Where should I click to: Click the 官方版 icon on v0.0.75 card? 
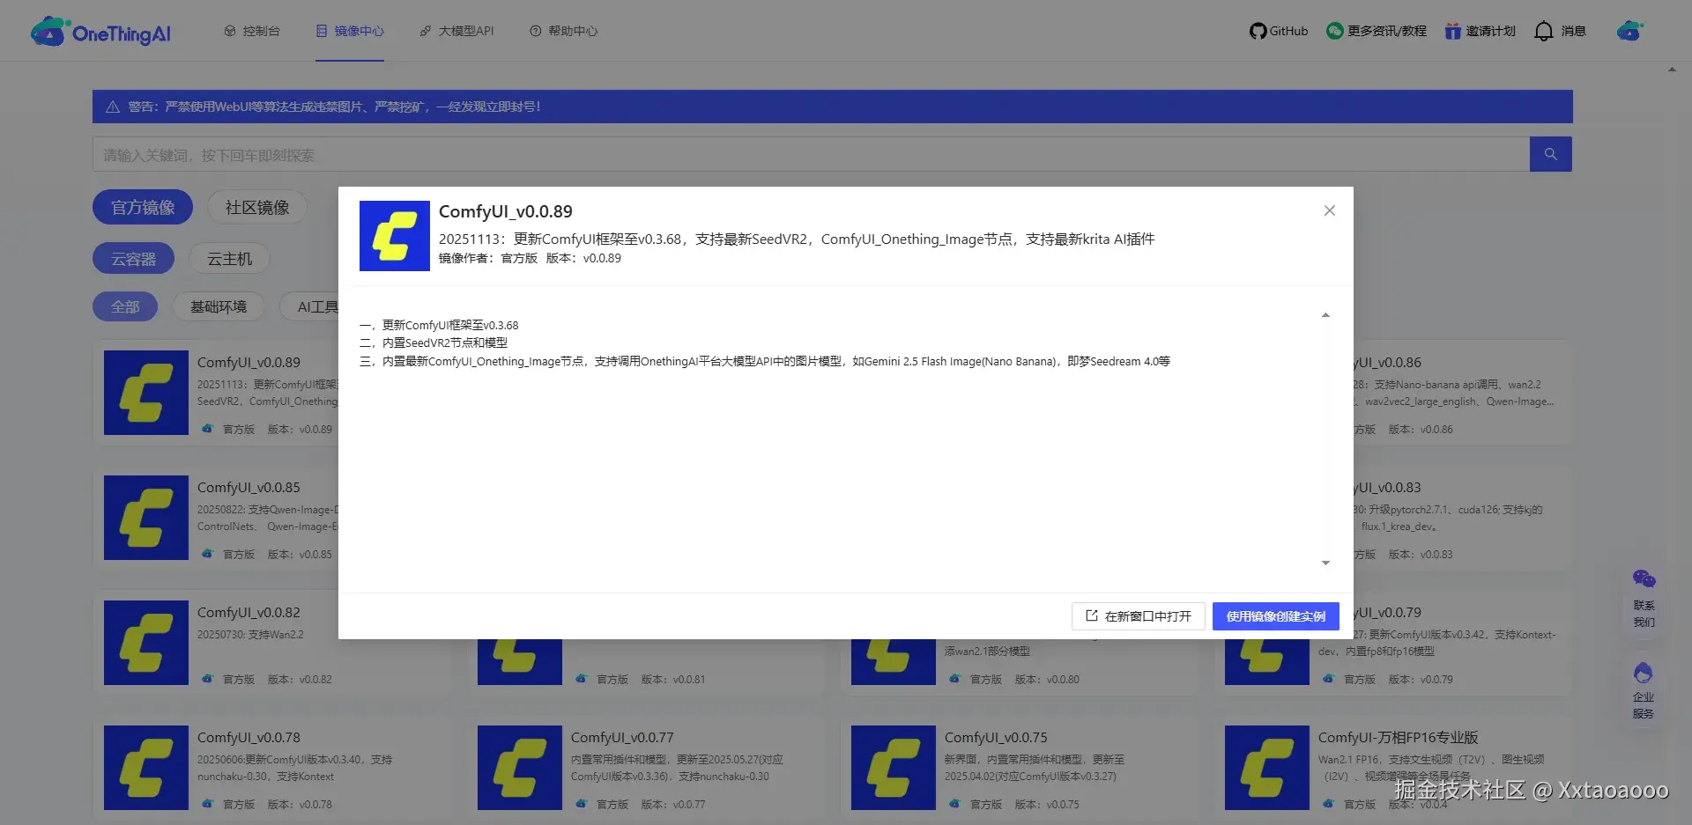(x=954, y=804)
